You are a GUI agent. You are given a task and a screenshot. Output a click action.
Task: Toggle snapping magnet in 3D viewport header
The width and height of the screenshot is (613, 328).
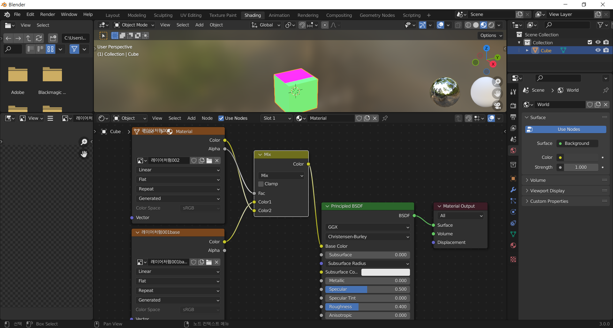(x=302, y=25)
